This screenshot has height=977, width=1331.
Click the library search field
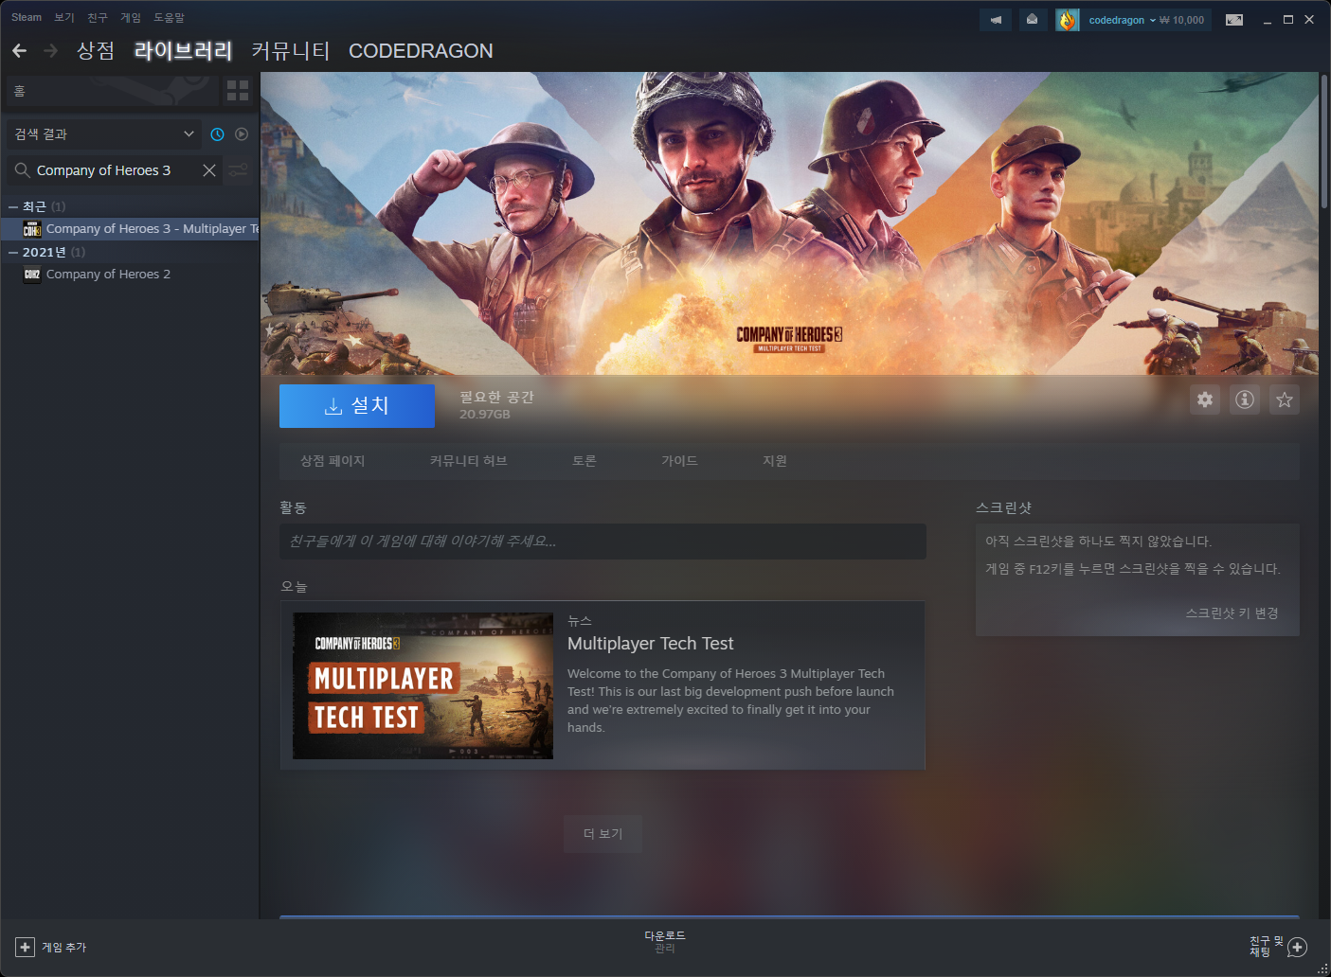tap(117, 170)
